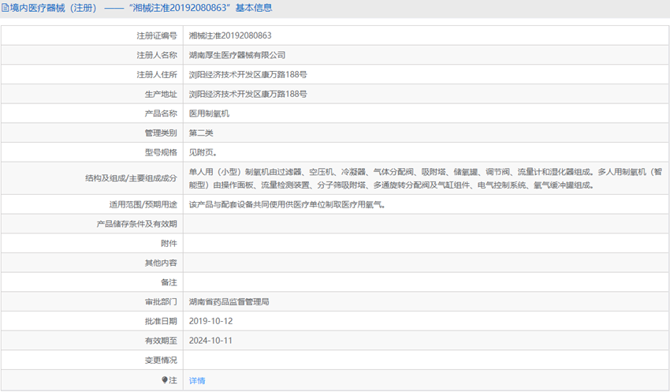Image resolution: width=670 pixels, height=392 pixels.
Task: Click the 产品储存条件及有效期 label
Action: (x=136, y=223)
